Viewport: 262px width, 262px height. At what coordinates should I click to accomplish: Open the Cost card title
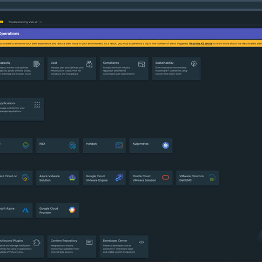click(x=53, y=63)
